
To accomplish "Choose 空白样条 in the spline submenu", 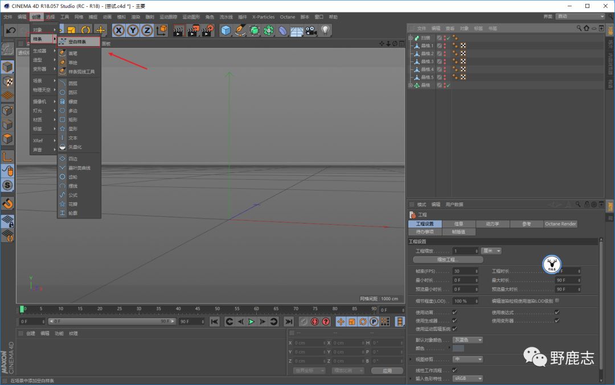I will click(x=79, y=42).
